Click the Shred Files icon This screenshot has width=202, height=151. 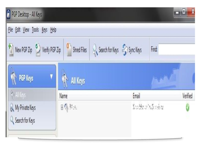point(69,50)
